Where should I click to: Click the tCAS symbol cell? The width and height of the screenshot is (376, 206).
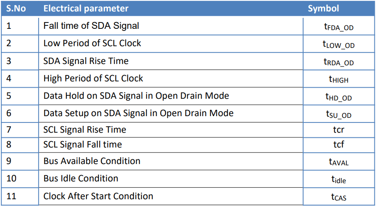pos(339,197)
